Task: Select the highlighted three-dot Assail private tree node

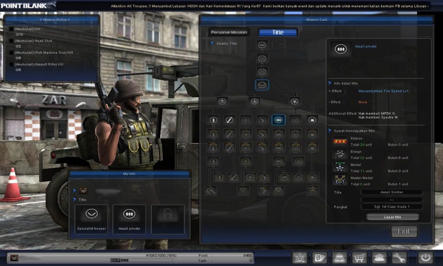Action: coord(278,120)
